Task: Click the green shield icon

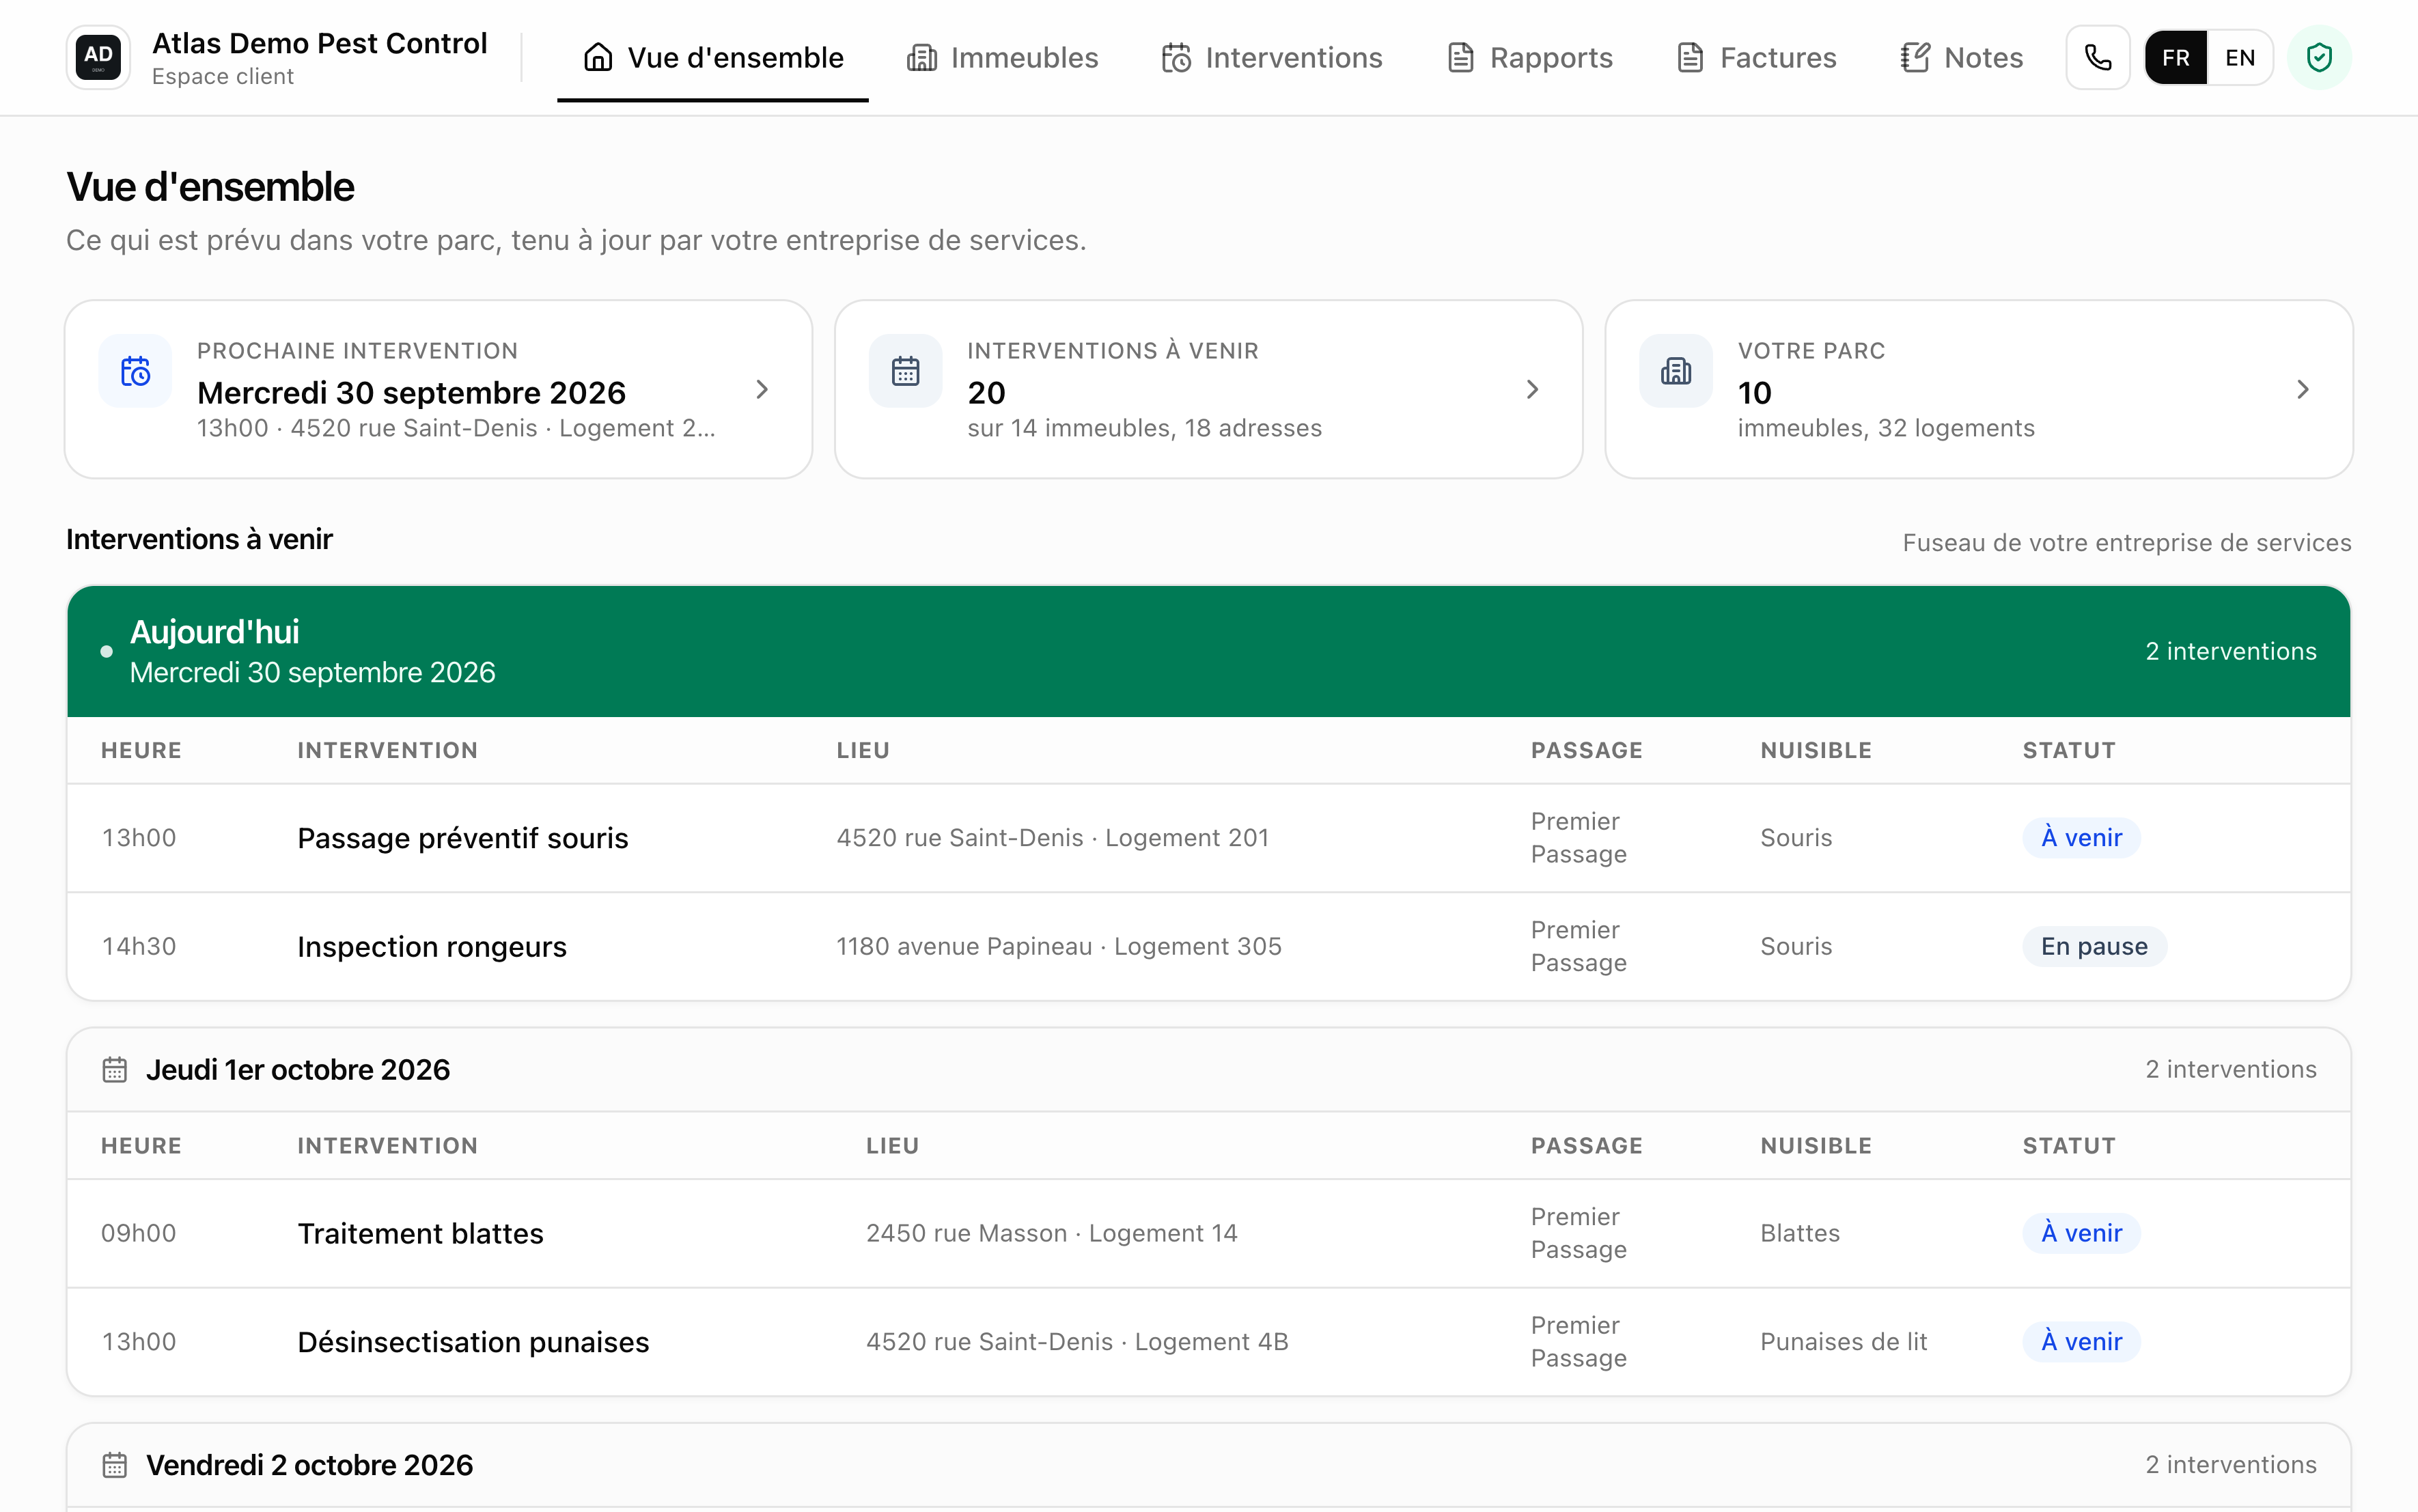Action: (x=2319, y=58)
